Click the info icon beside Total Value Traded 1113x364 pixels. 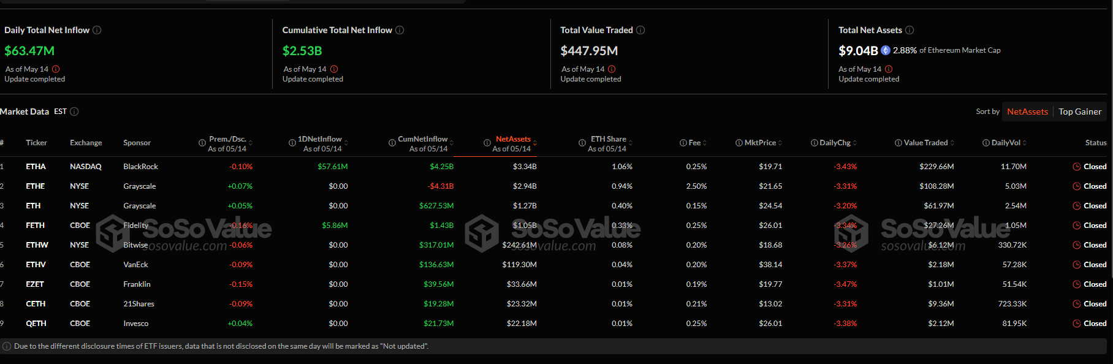pyautogui.click(x=640, y=30)
